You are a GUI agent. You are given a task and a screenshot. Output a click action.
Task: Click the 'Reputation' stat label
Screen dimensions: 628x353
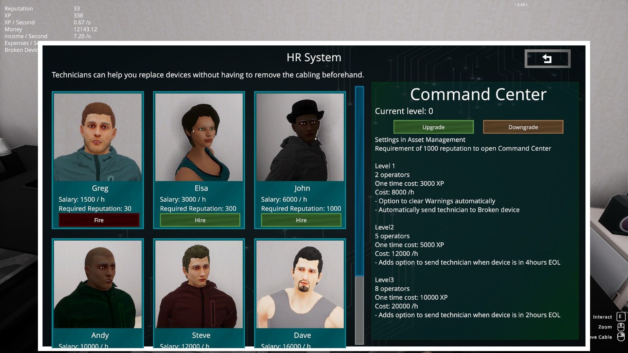19,8
